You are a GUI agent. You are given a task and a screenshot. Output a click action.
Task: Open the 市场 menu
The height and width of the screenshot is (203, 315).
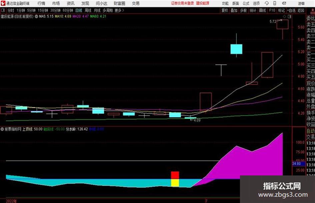(x=56, y=3)
